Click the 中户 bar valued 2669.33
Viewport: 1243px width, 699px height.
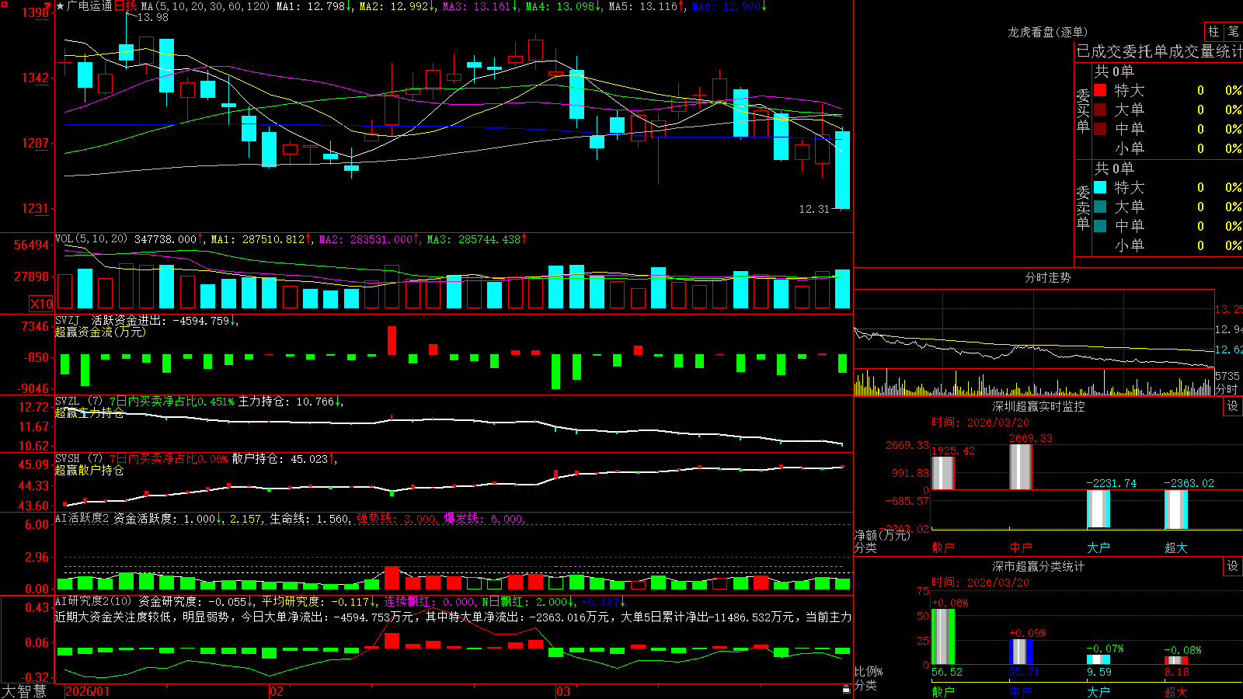[1020, 467]
